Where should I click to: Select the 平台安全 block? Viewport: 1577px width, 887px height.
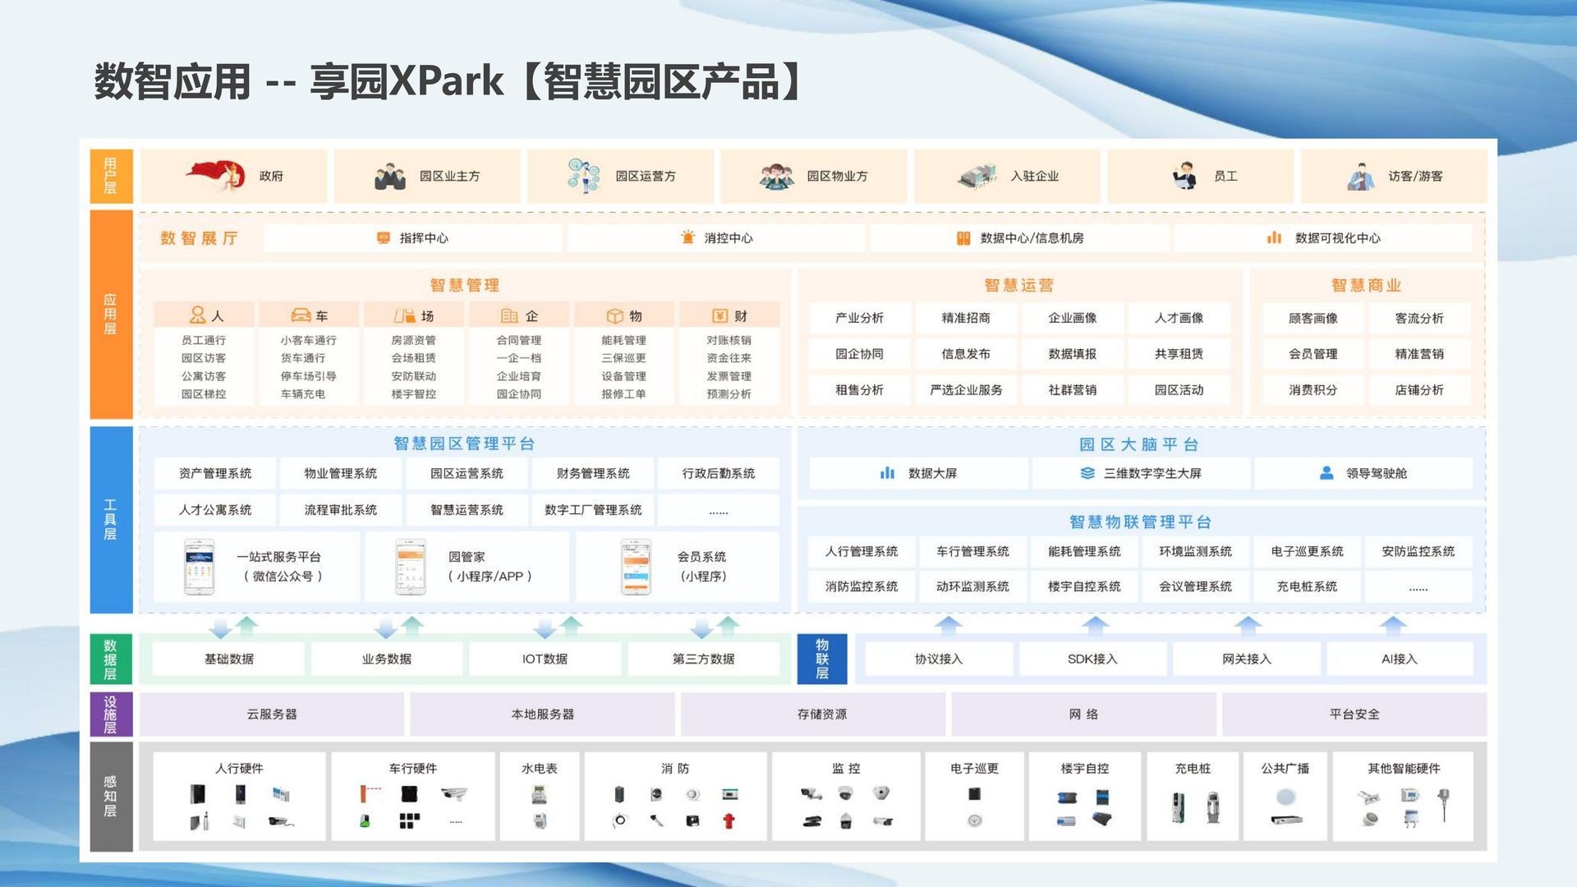1354,715
